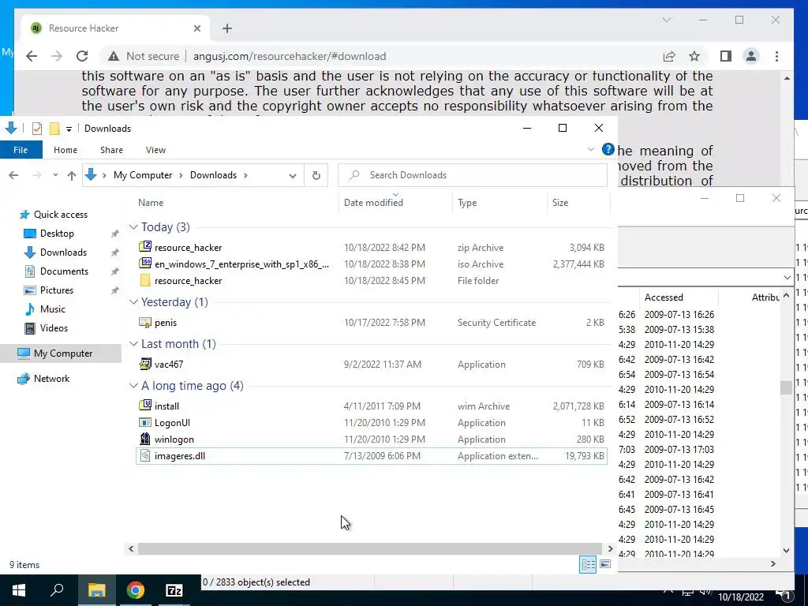Sort files by Name column header

pos(151,203)
